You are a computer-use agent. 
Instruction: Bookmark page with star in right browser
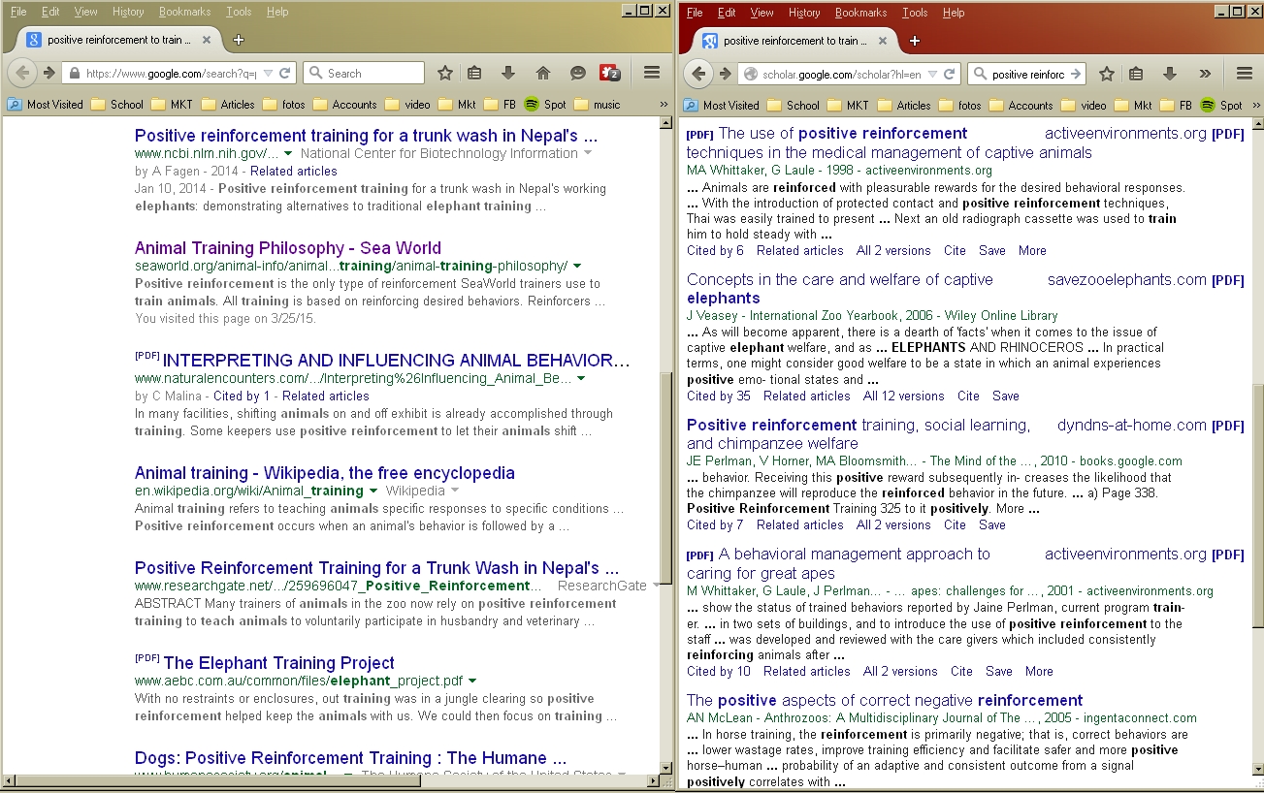1107,74
